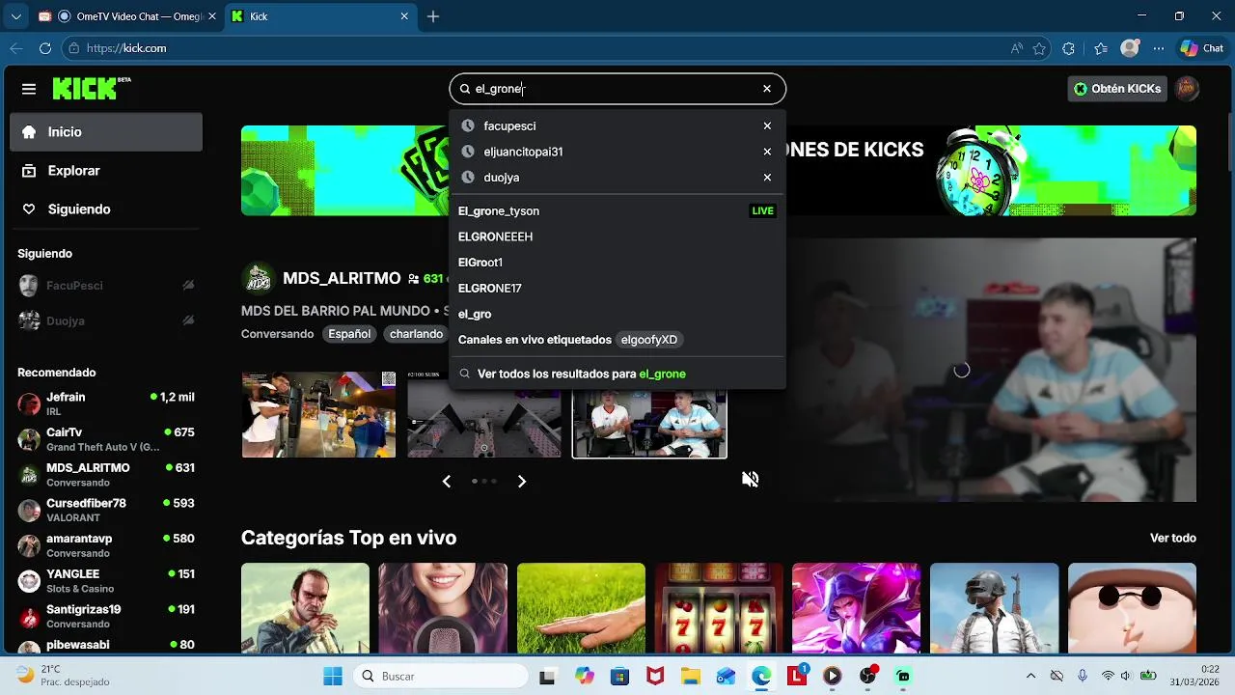This screenshot has width=1235, height=695.
Task: Open the browser settings three-dots menu
Action: point(1160,48)
